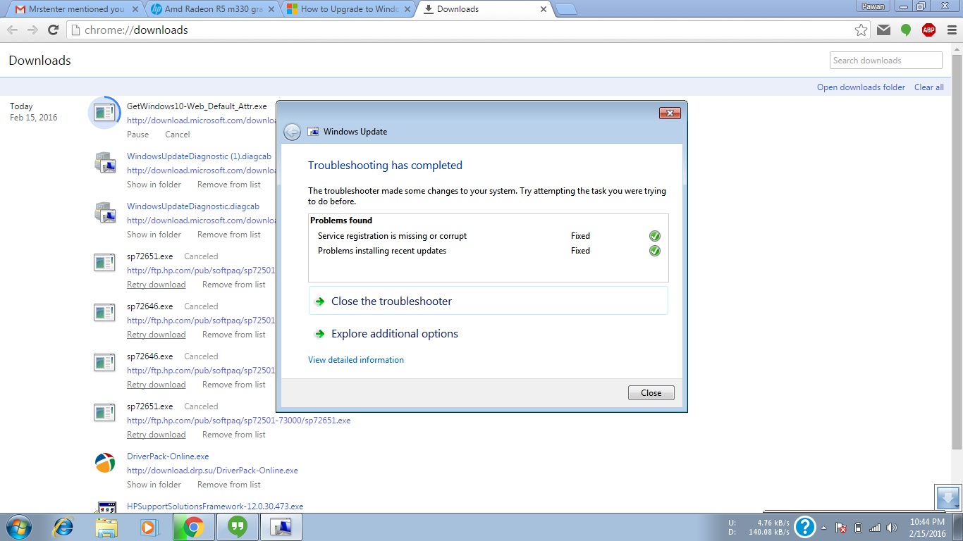Image resolution: width=963 pixels, height=541 pixels.
Task: Open Windows Explorer from the taskbar
Action: click(x=106, y=527)
